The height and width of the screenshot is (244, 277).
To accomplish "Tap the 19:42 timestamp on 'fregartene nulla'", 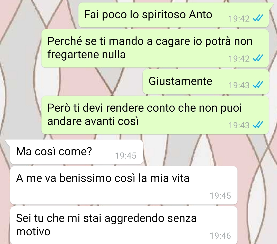I will pyautogui.click(x=239, y=59).
